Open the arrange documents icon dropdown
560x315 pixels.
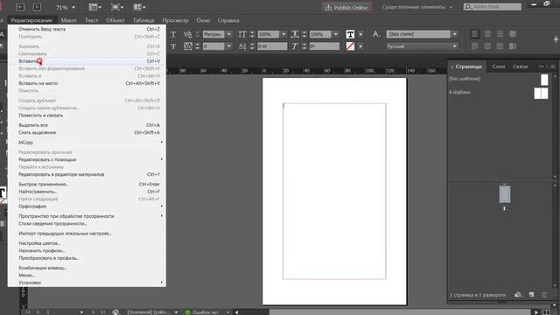point(139,7)
